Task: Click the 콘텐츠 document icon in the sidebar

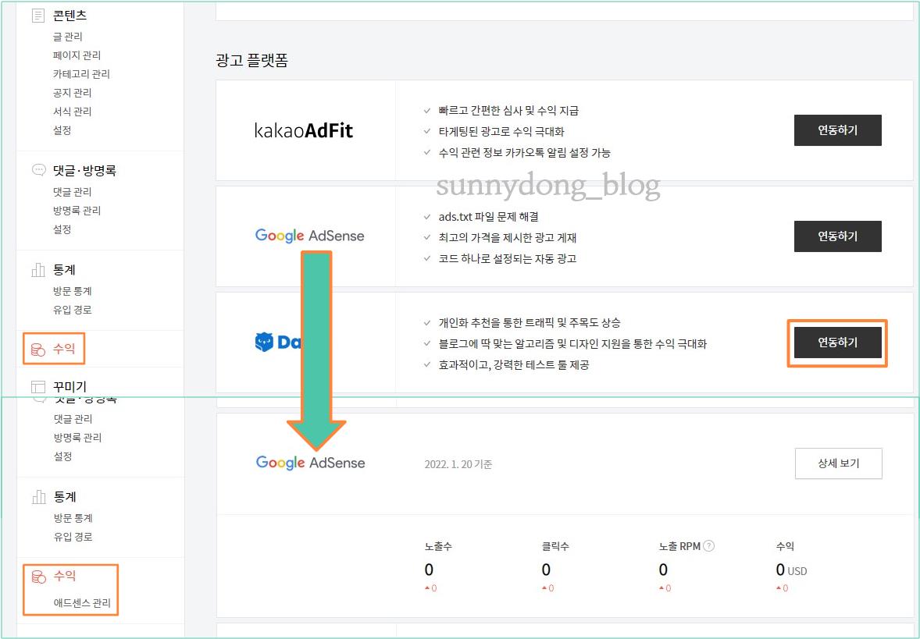Action: coord(38,16)
